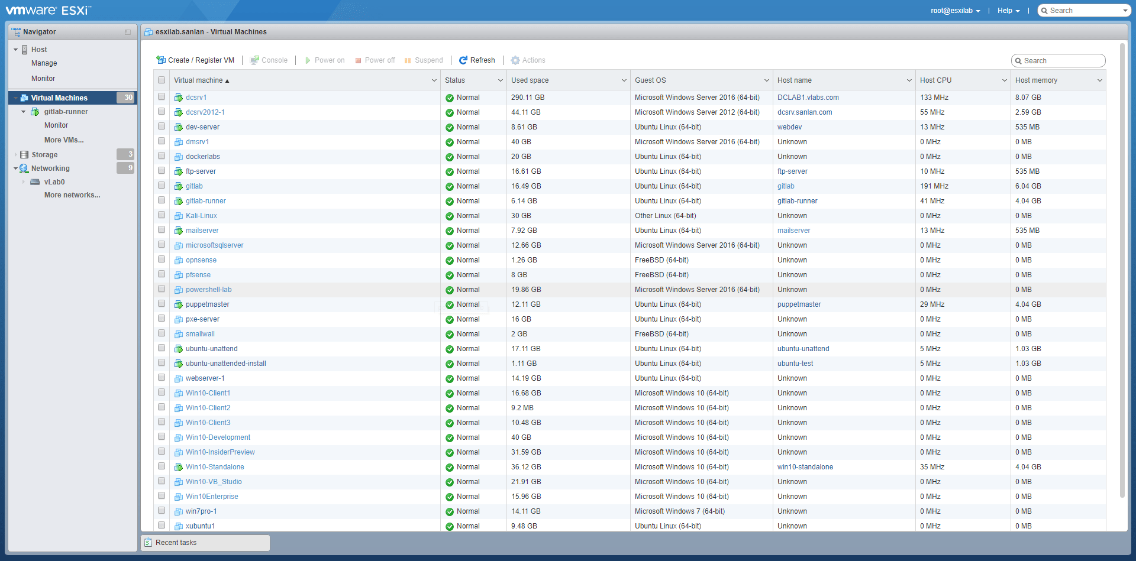
Task: Click the Storage icon in Navigator
Action: pyautogui.click(x=24, y=155)
